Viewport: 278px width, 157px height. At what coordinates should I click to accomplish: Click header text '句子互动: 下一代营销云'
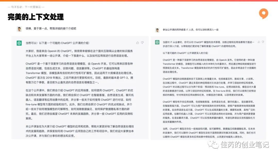coord(26,7)
